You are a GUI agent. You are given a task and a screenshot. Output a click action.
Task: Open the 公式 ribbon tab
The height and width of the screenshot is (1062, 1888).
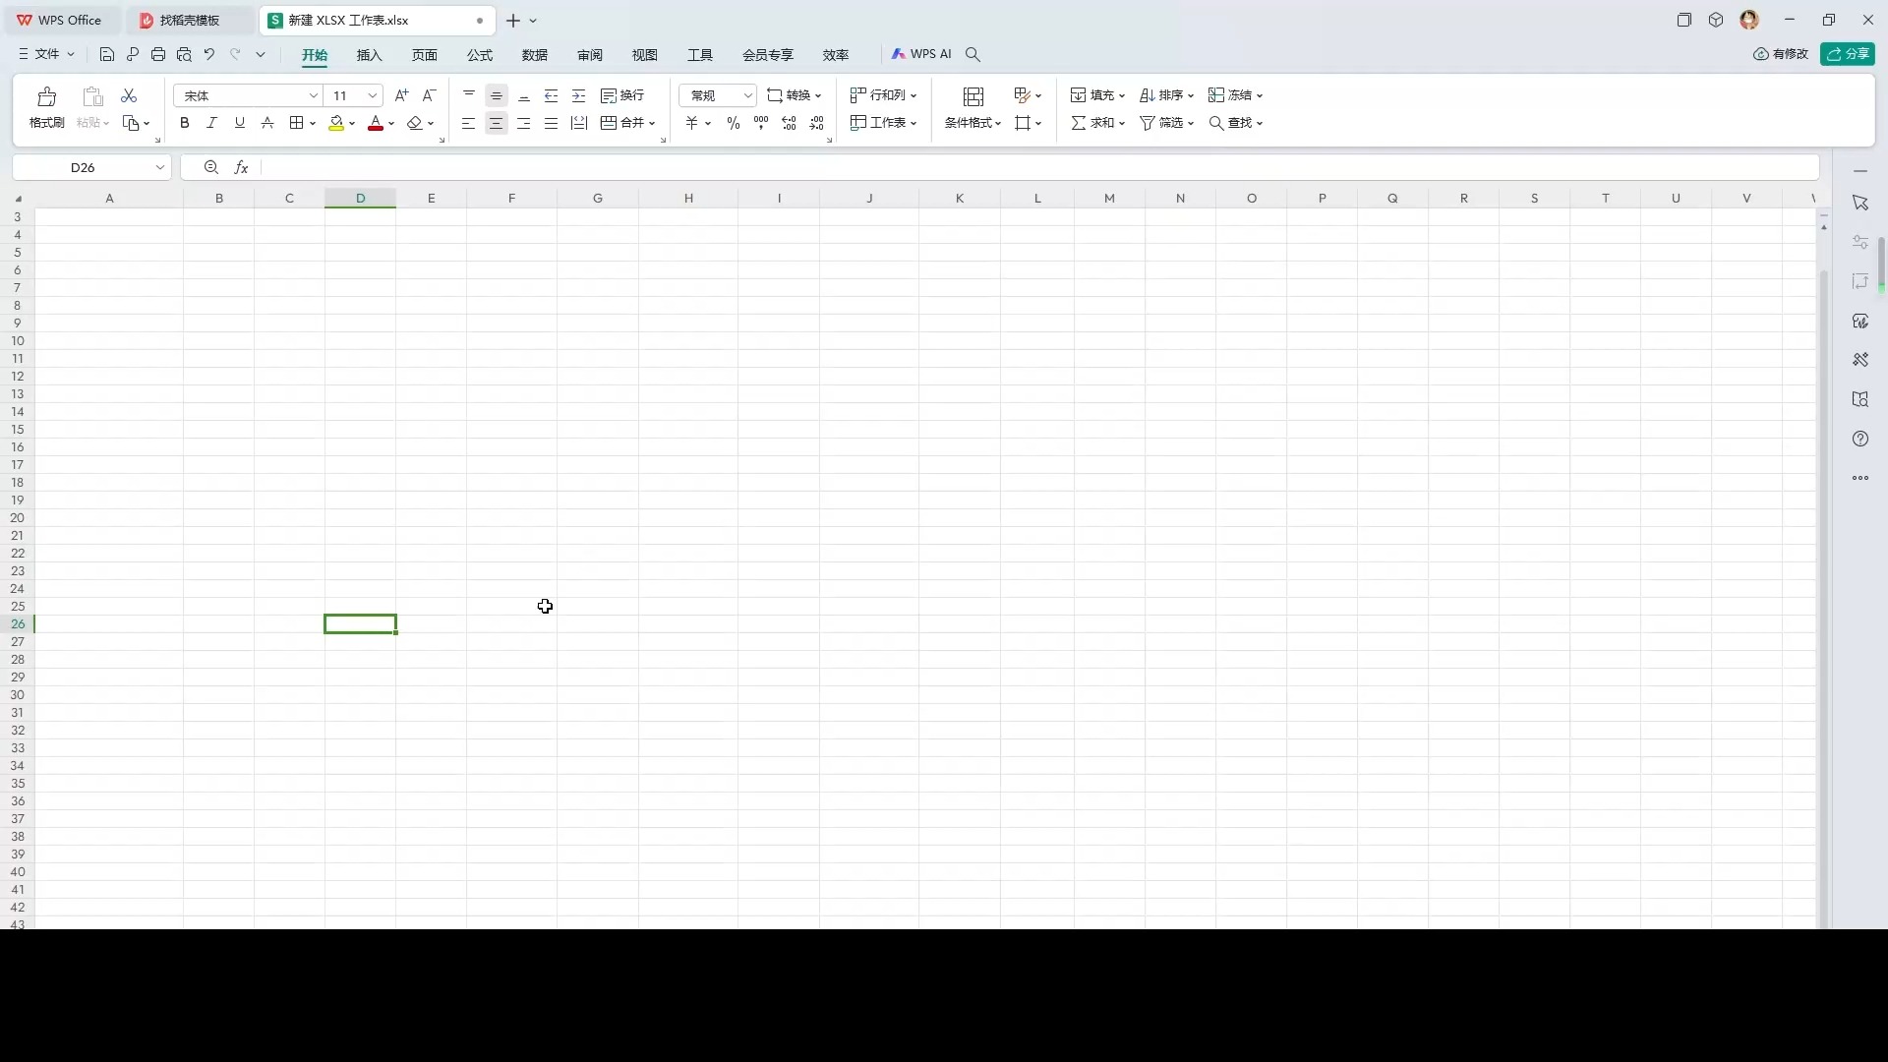point(480,55)
